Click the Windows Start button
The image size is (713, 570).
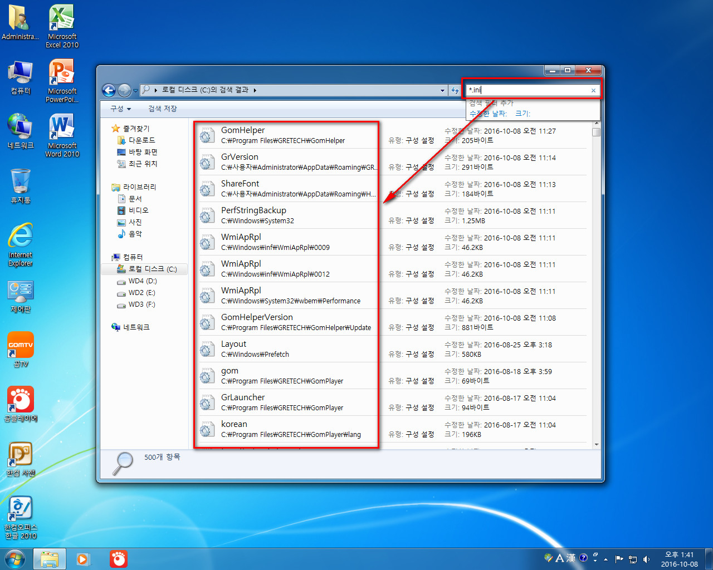pyautogui.click(x=15, y=559)
